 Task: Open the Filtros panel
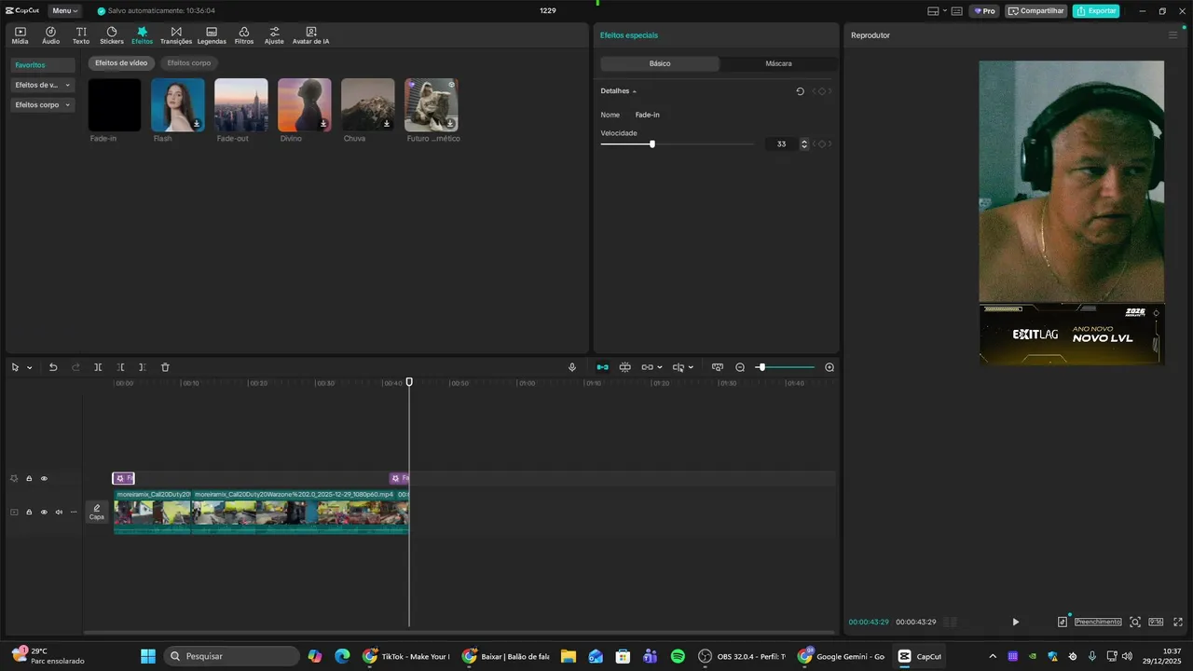[244, 35]
